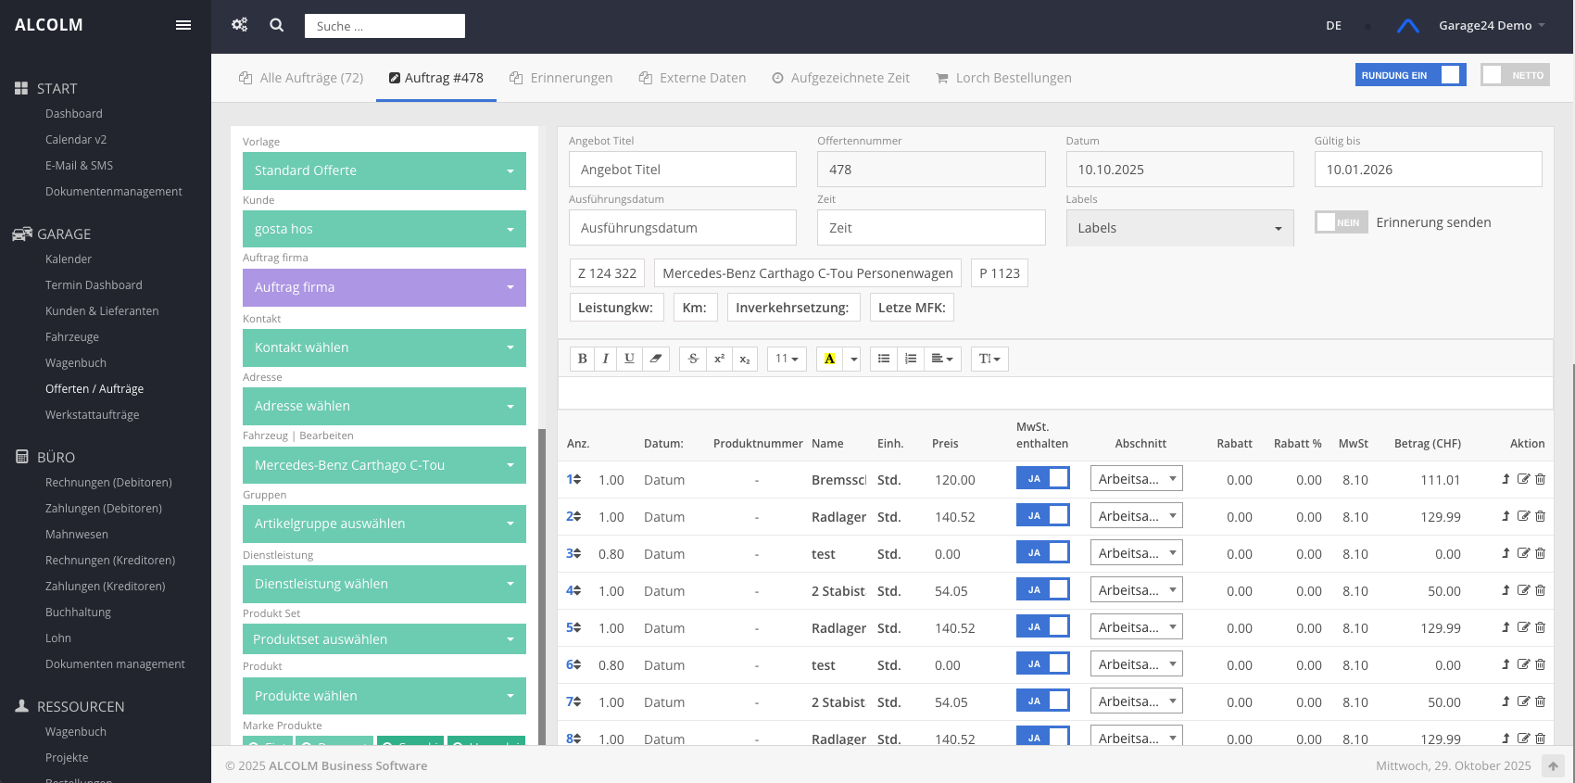
Task: Open the font size 11 dropdown
Action: click(x=787, y=359)
